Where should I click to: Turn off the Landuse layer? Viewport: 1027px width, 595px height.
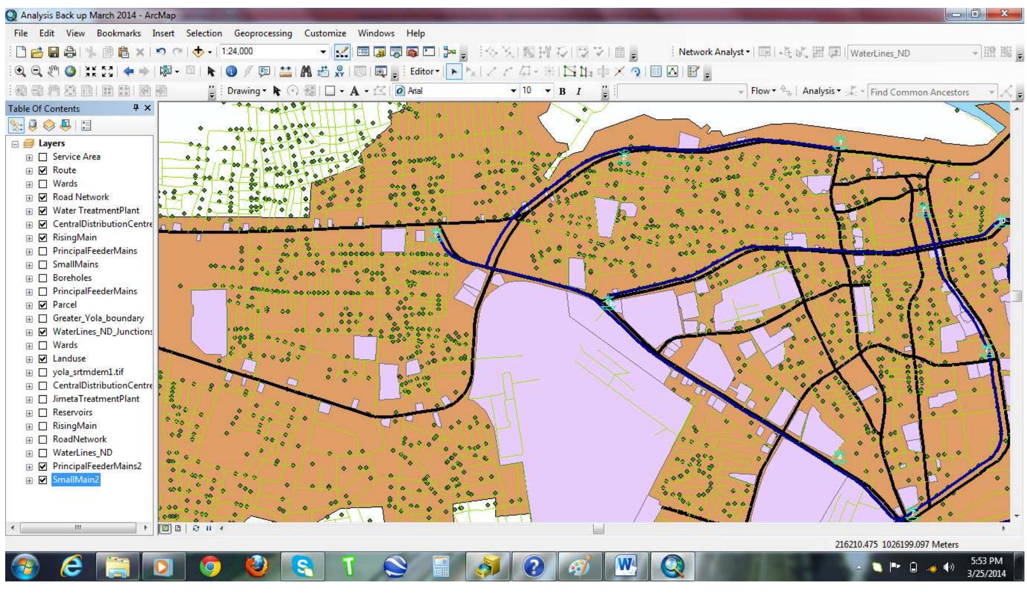pyautogui.click(x=43, y=359)
